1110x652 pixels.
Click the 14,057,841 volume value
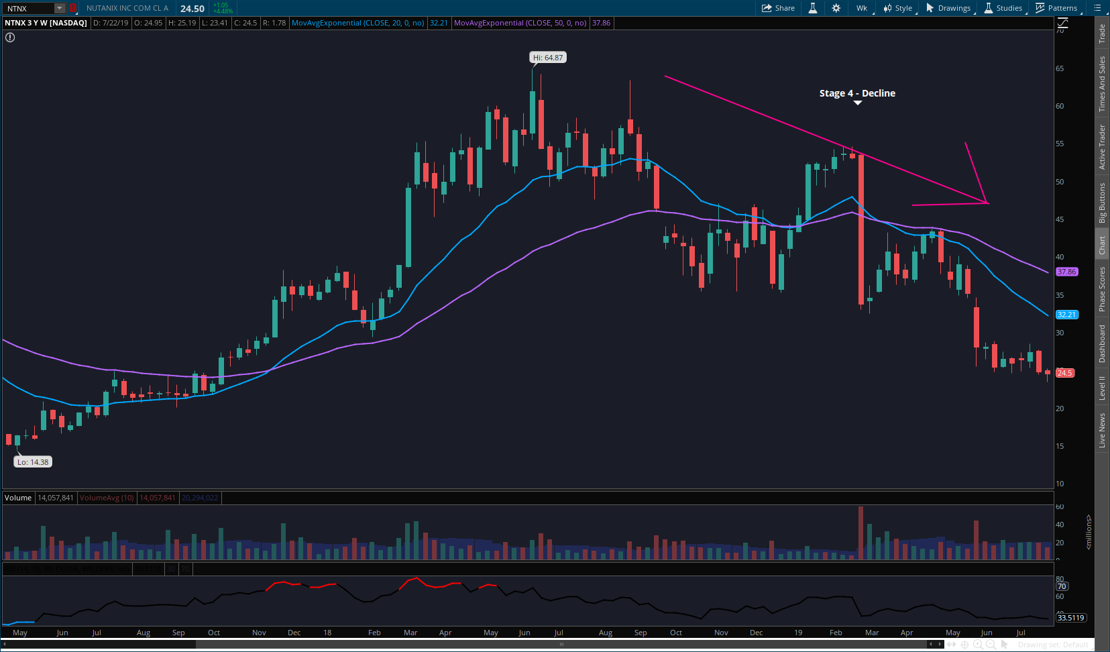click(56, 498)
